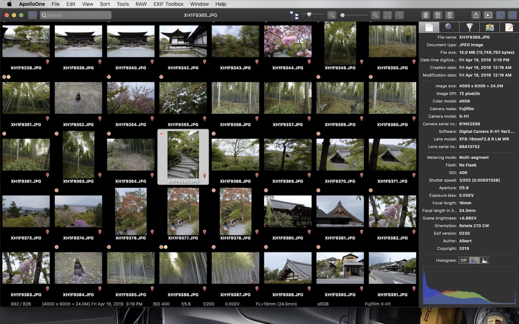Open the share button in toolbar

coord(476,15)
